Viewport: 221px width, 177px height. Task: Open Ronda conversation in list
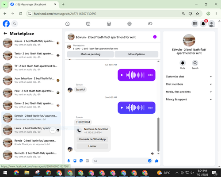(x=31, y=142)
